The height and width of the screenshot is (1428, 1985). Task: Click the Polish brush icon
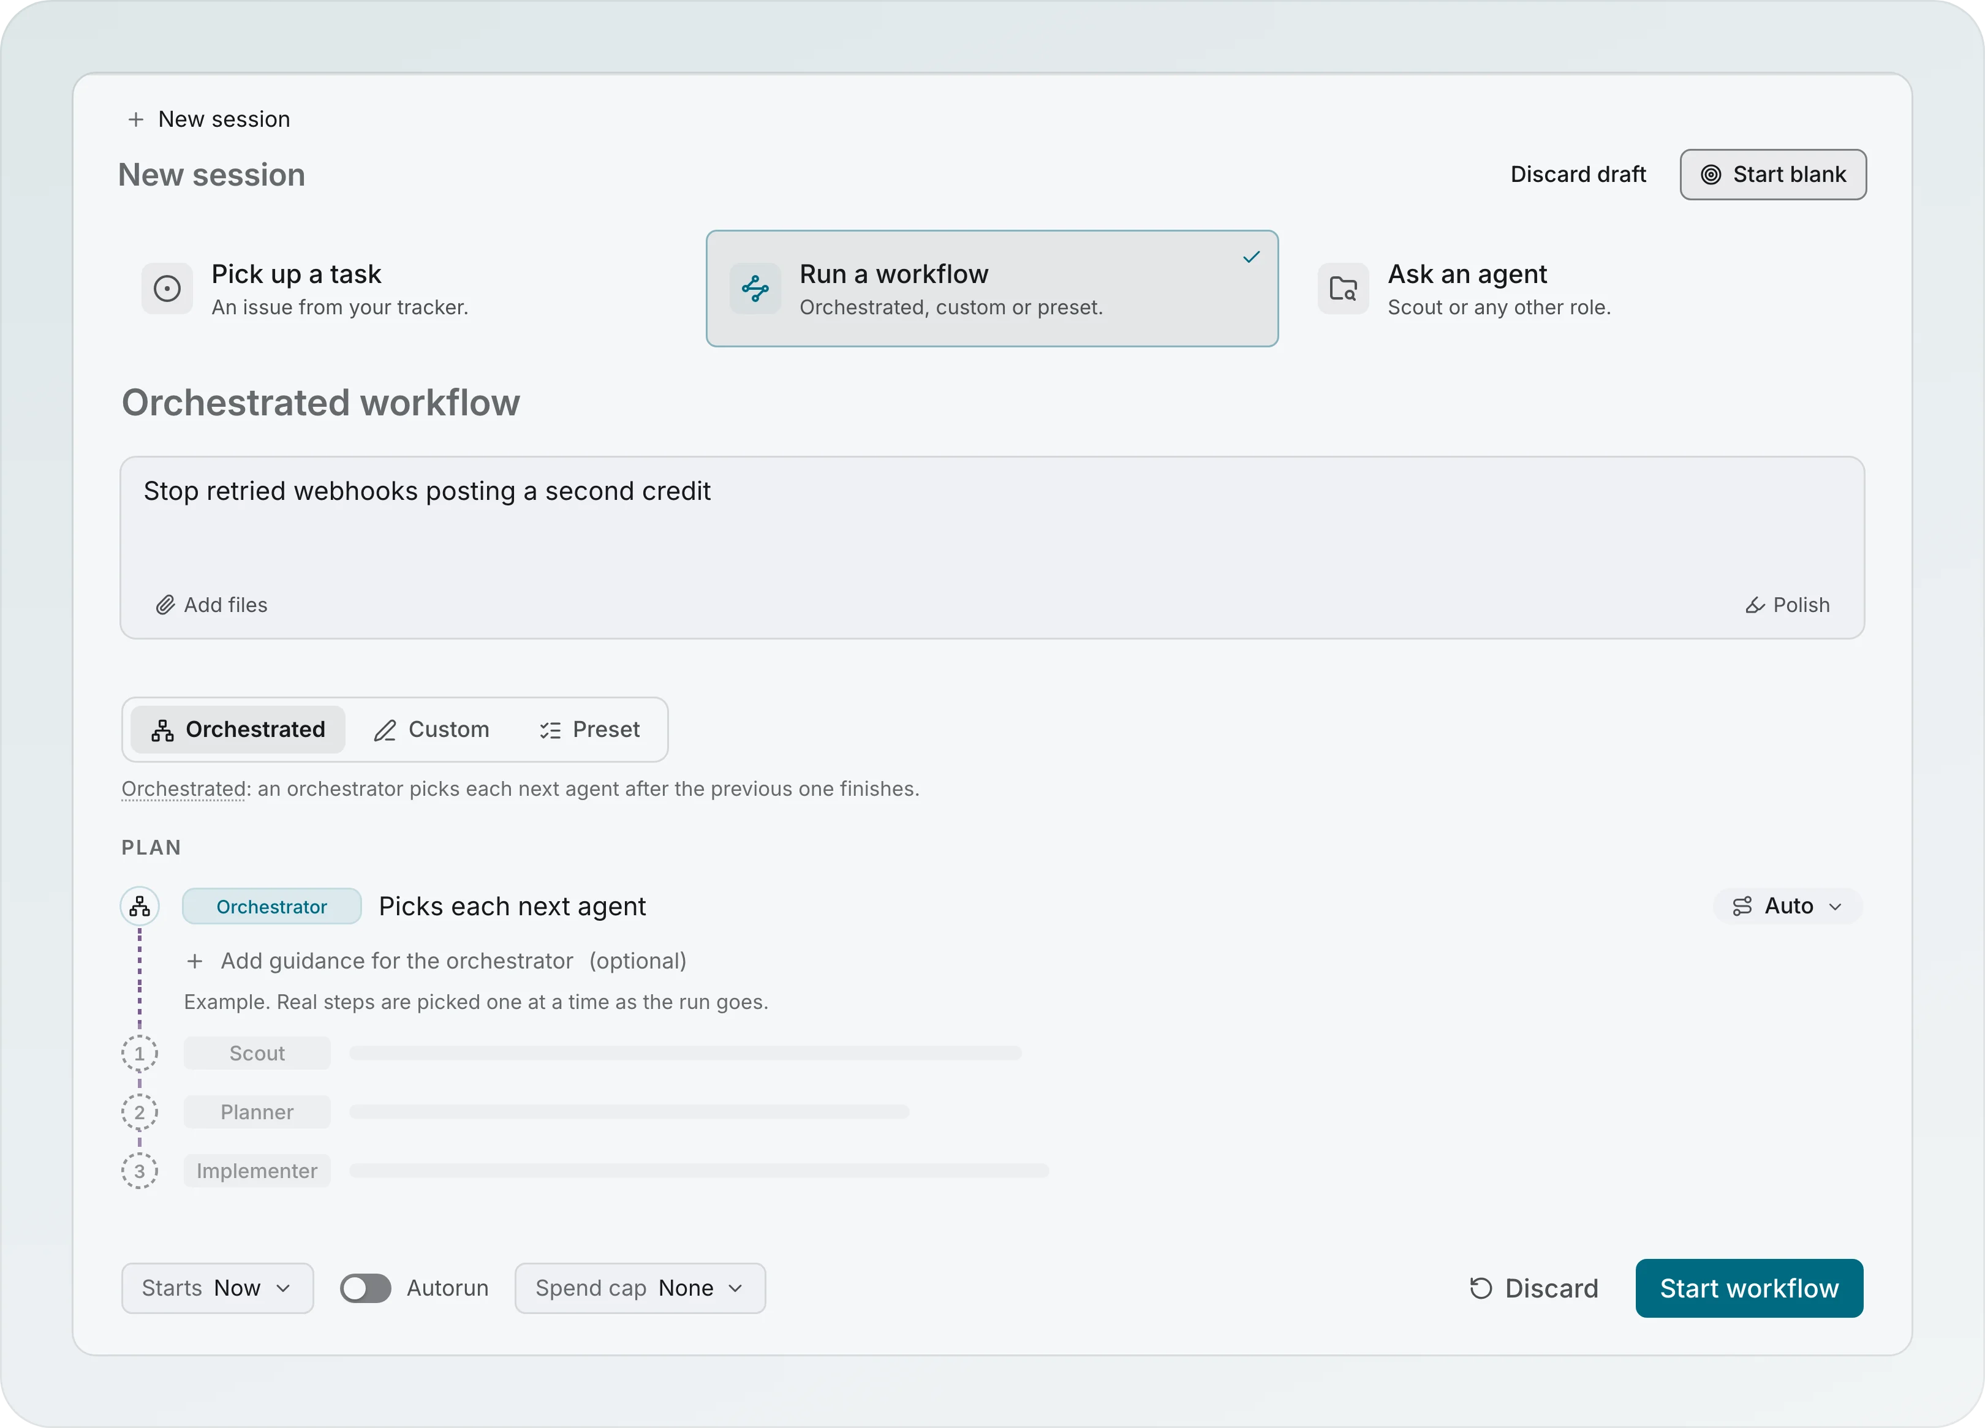pyautogui.click(x=1755, y=605)
